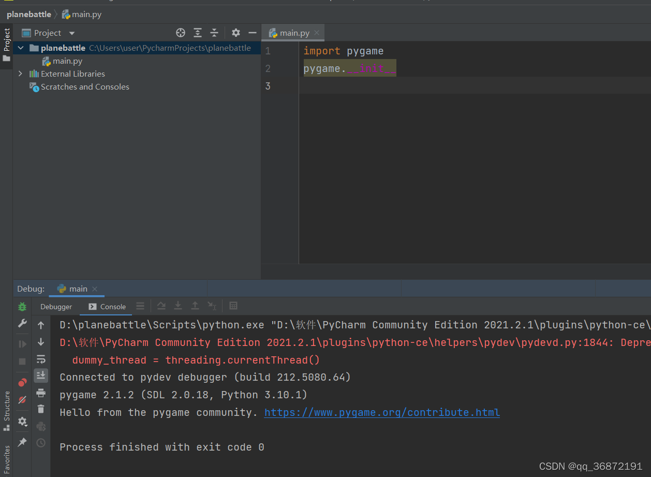Click the 'pygame 2.1.2' console line
651x477 pixels.
click(184, 395)
